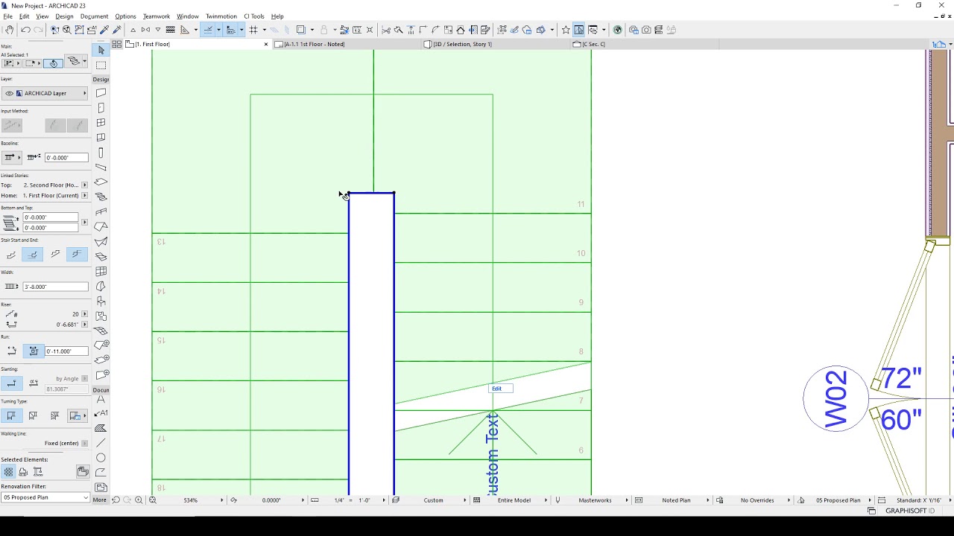Click the Quick Options angle icon
This screenshot has width=954, height=536.
point(233,500)
